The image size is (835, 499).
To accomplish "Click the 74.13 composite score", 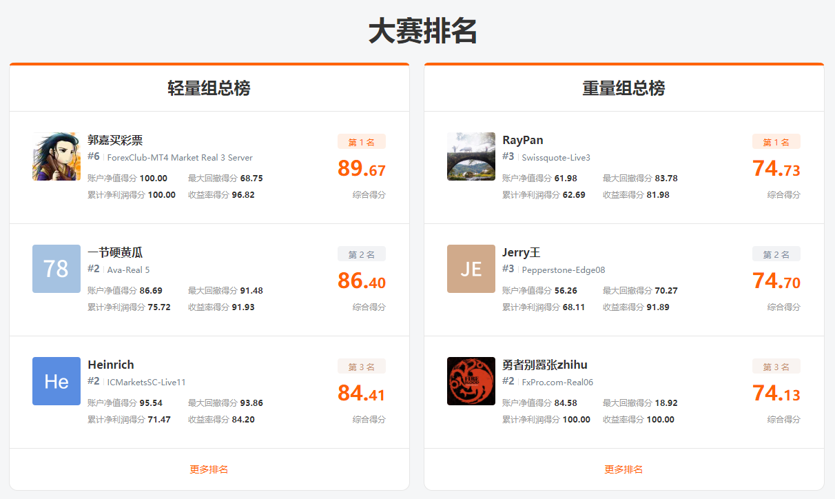I will [x=776, y=394].
